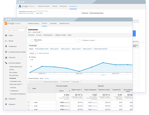This screenshot has width=149, height=115.
Task: Open the Ярлыки shortcuts icon in sidebar
Action: (6, 41)
